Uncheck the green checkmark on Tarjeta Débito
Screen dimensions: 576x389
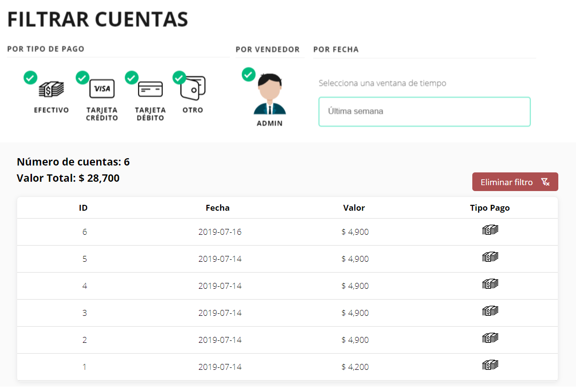click(132, 78)
